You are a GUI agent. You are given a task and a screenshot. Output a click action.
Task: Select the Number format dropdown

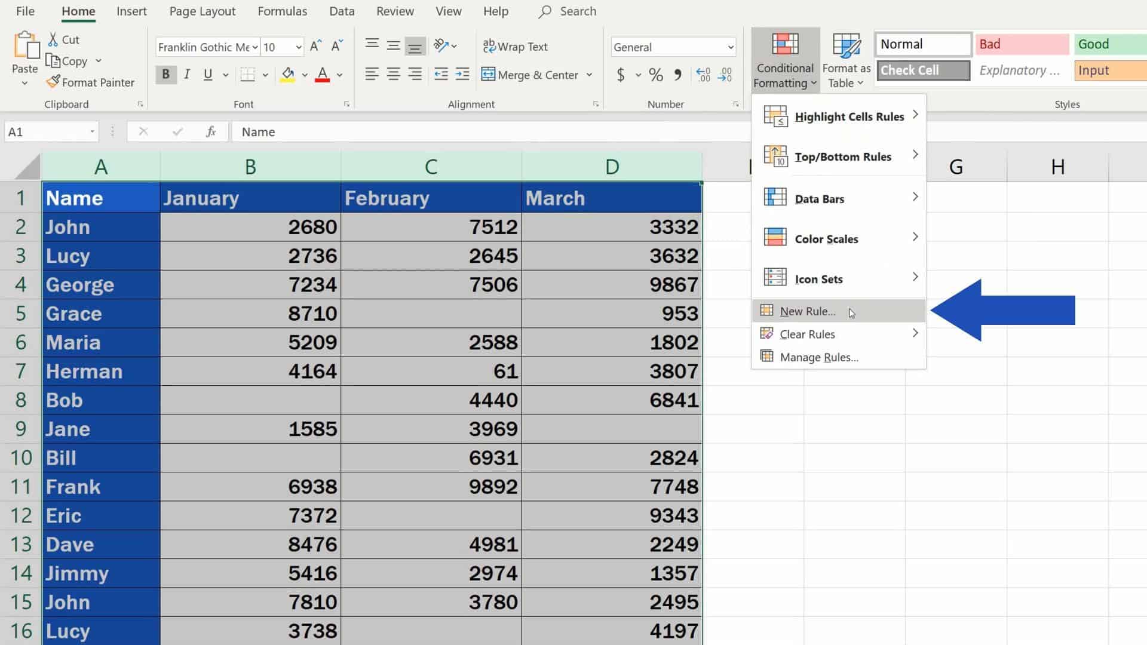click(x=673, y=47)
